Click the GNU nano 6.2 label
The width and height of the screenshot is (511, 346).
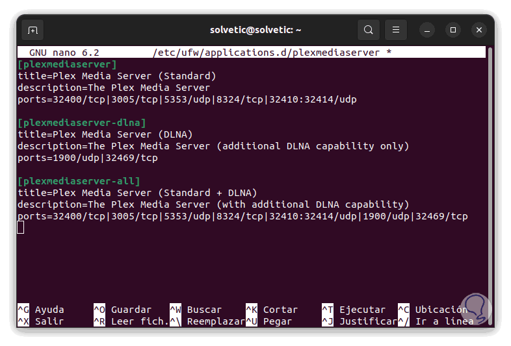point(64,53)
